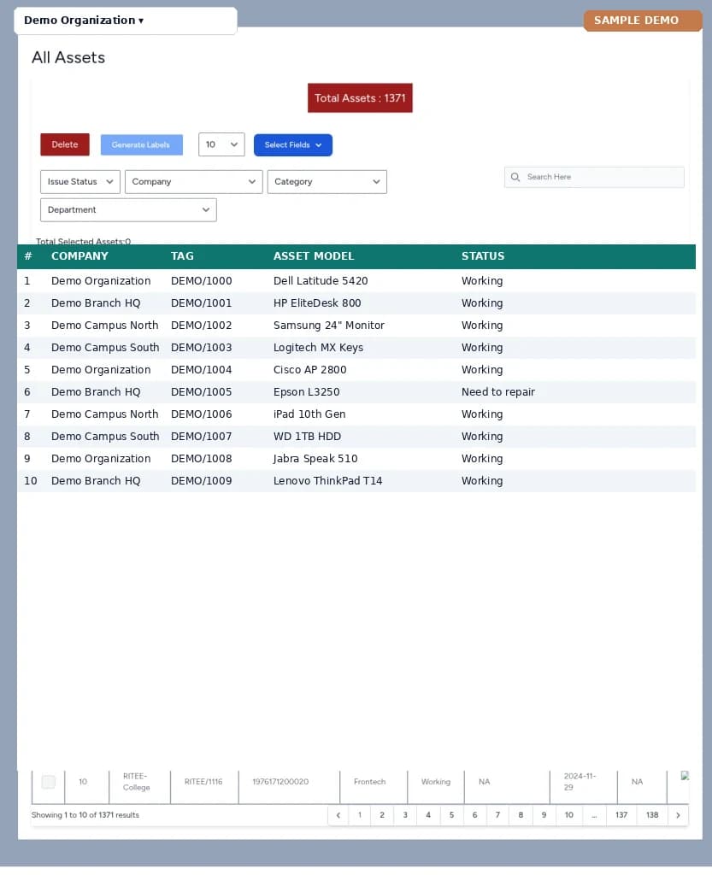Open the Select Fields dropdown
Viewport: 712px width, 875px height.
(x=293, y=145)
